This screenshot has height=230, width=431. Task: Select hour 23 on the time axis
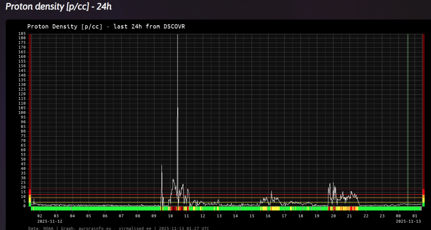(x=382, y=216)
